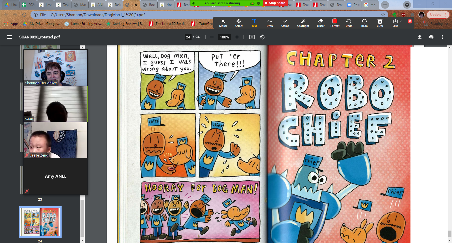Switch to the ANI browser tab
The width and height of the screenshot is (452, 243).
pyautogui.click(x=97, y=5)
